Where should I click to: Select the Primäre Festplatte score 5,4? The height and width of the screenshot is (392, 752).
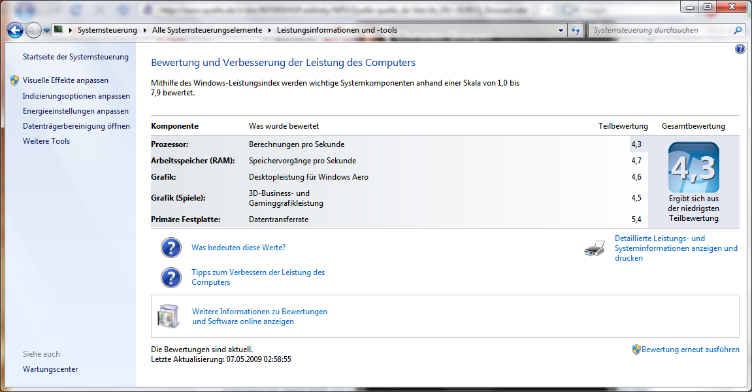(636, 220)
